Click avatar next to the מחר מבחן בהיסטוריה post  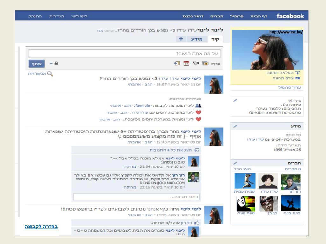214,137
